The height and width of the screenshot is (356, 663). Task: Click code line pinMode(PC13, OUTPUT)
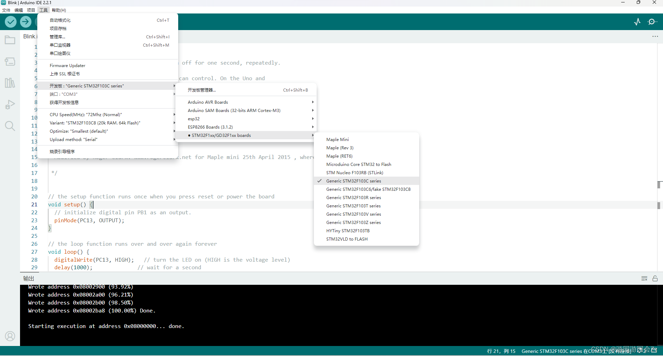pos(89,220)
